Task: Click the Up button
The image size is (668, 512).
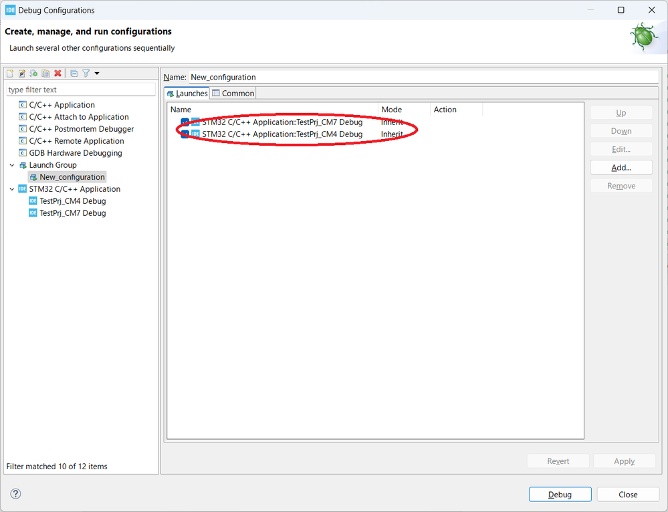Action: tap(621, 112)
